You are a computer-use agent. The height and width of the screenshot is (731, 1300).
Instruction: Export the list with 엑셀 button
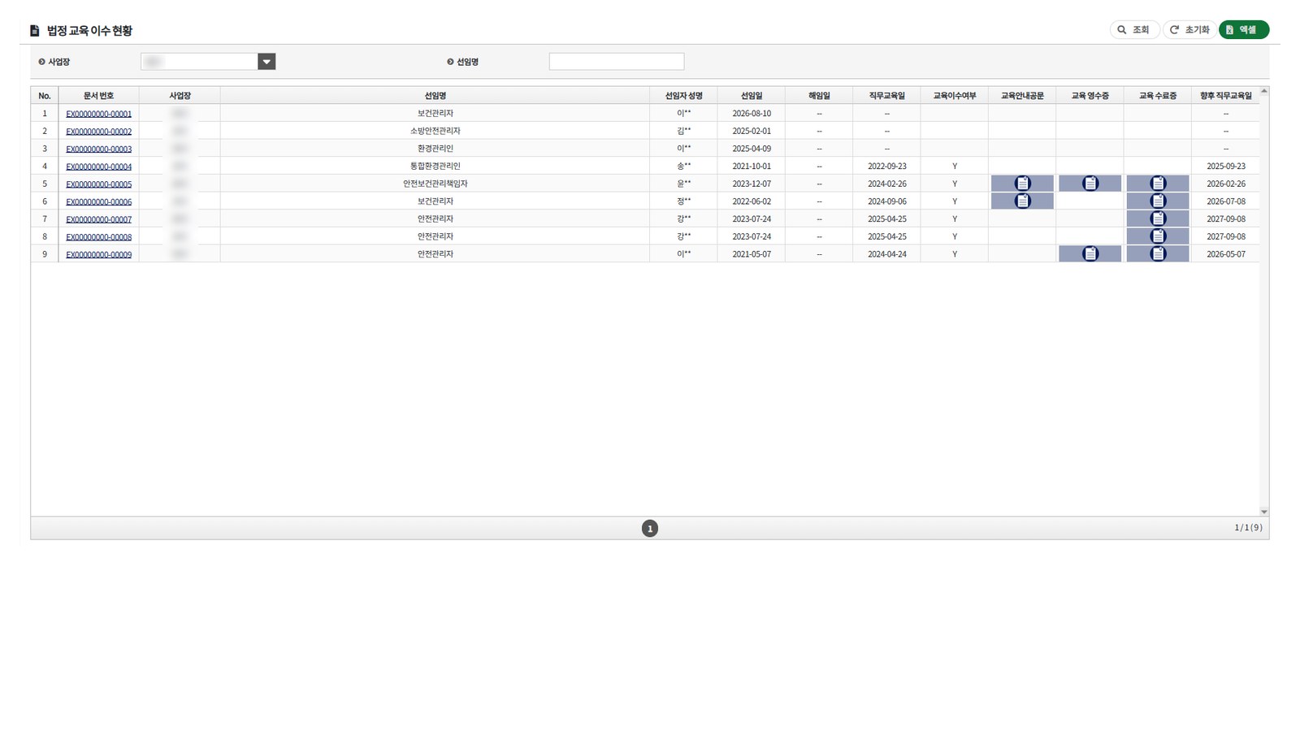click(x=1244, y=30)
